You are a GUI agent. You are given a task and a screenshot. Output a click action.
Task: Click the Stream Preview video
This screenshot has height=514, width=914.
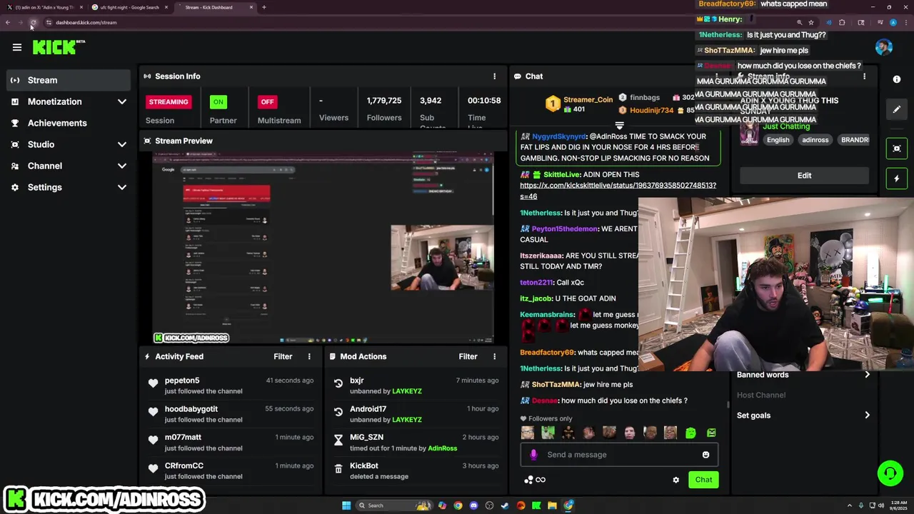tap(323, 248)
